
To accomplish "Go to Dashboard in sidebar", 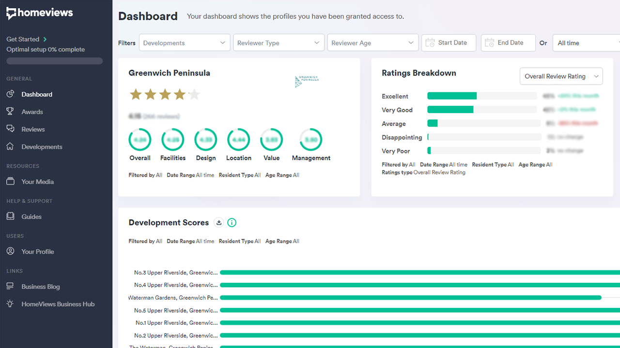I will tap(37, 94).
